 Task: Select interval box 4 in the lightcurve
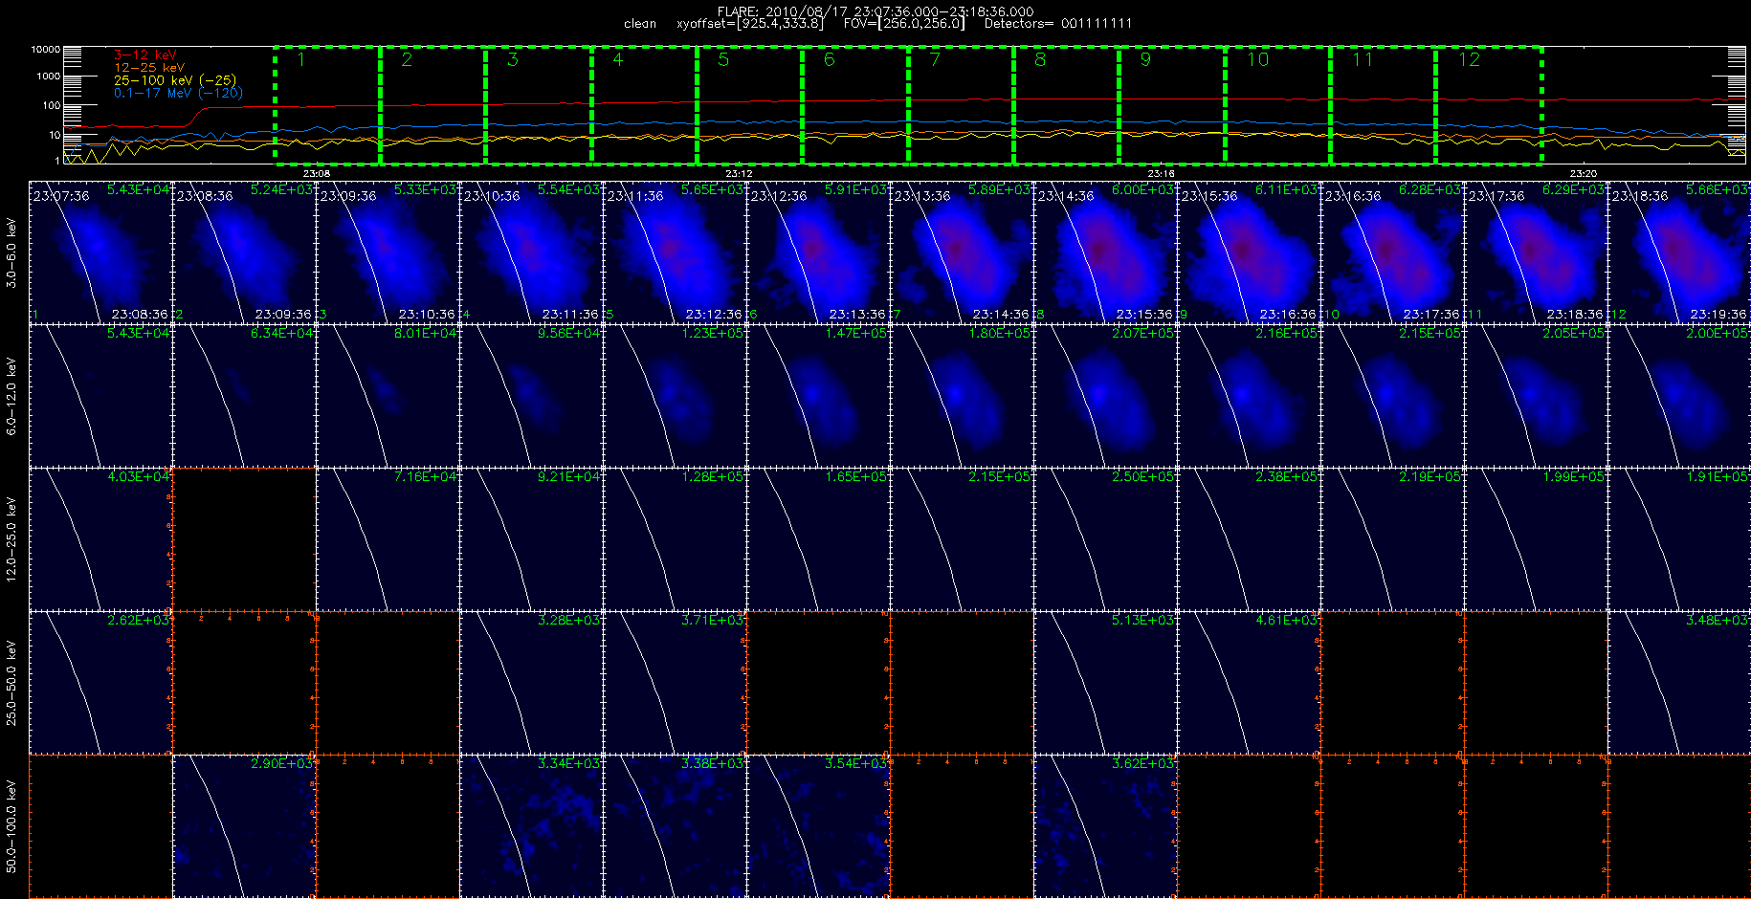644,104
